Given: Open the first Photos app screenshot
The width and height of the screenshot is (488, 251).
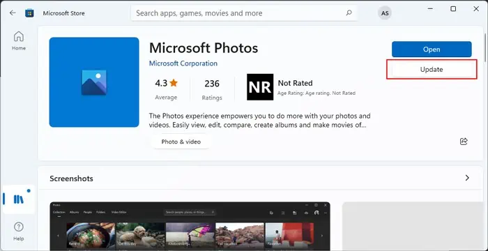Looking at the screenshot, I should tap(190, 226).
